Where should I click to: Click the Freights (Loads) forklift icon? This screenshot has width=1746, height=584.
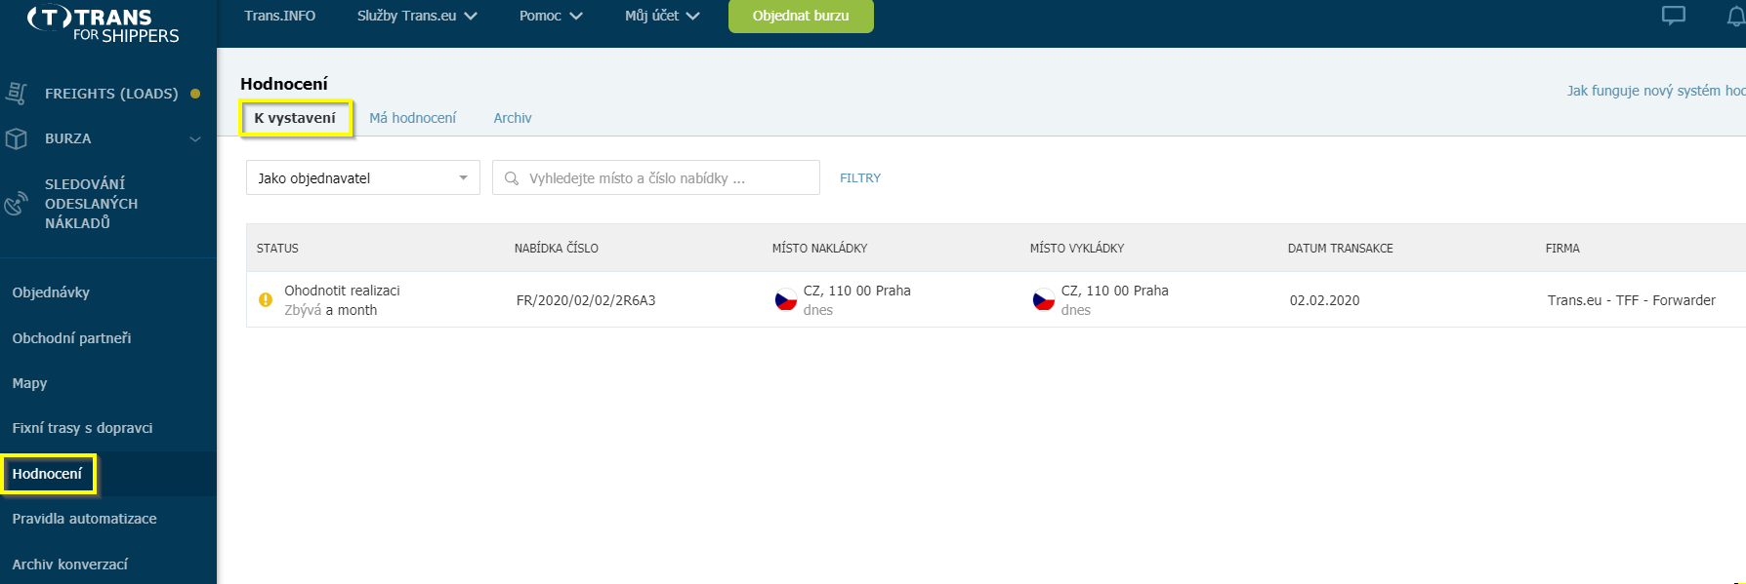tap(17, 94)
